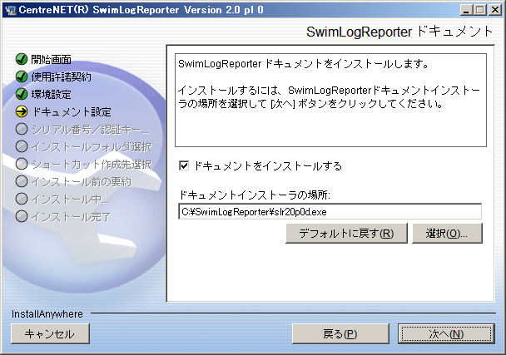Click gray circle beside インストール完了
The width and height of the screenshot is (506, 355).
pos(22,216)
